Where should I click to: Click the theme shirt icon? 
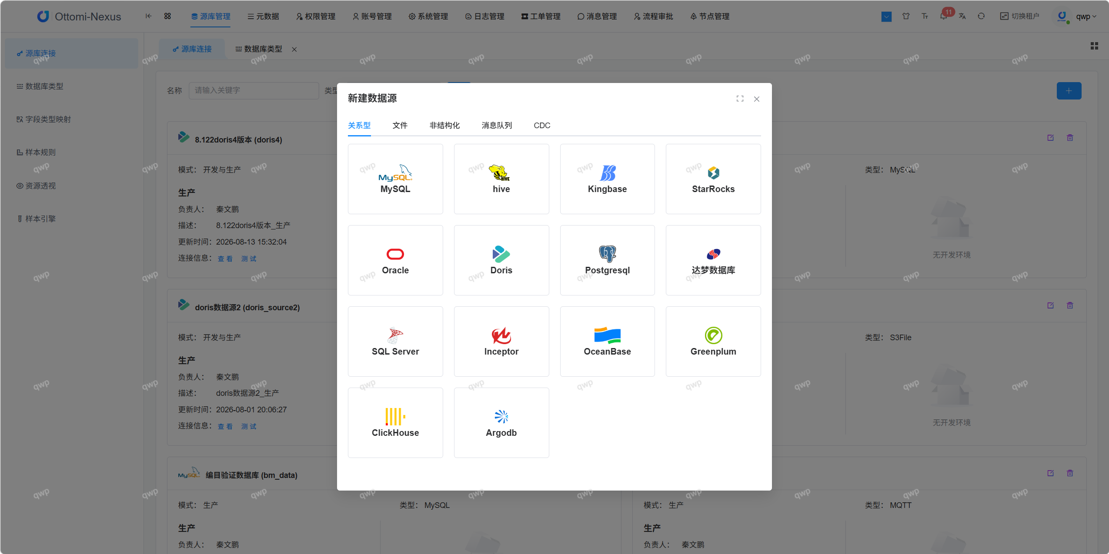(906, 16)
